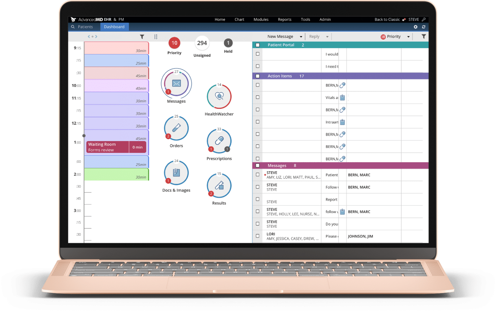Open the Waiting Room Forms review card
The image size is (496, 311).
pos(116,147)
